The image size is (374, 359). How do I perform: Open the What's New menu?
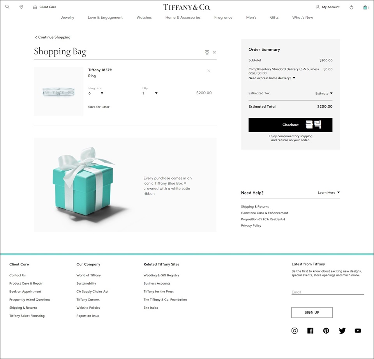pyautogui.click(x=303, y=18)
